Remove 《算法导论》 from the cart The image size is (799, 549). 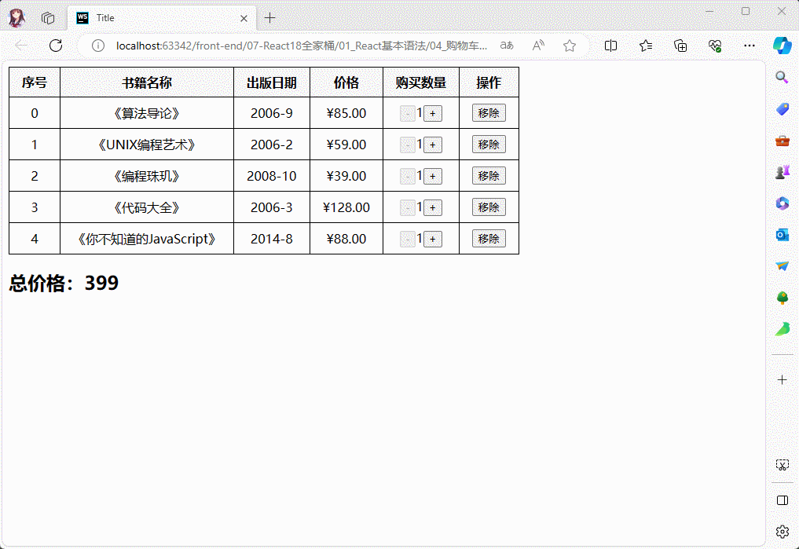pyautogui.click(x=489, y=113)
